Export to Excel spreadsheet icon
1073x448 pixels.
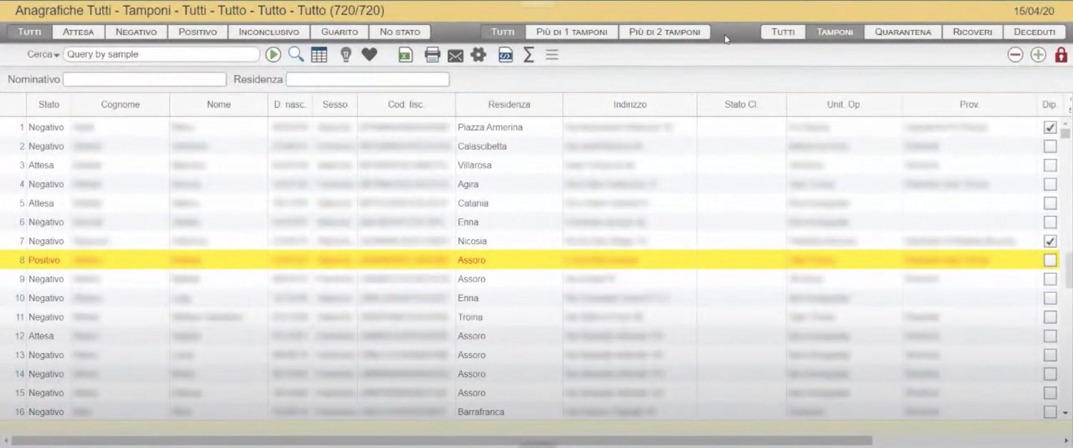(x=405, y=55)
